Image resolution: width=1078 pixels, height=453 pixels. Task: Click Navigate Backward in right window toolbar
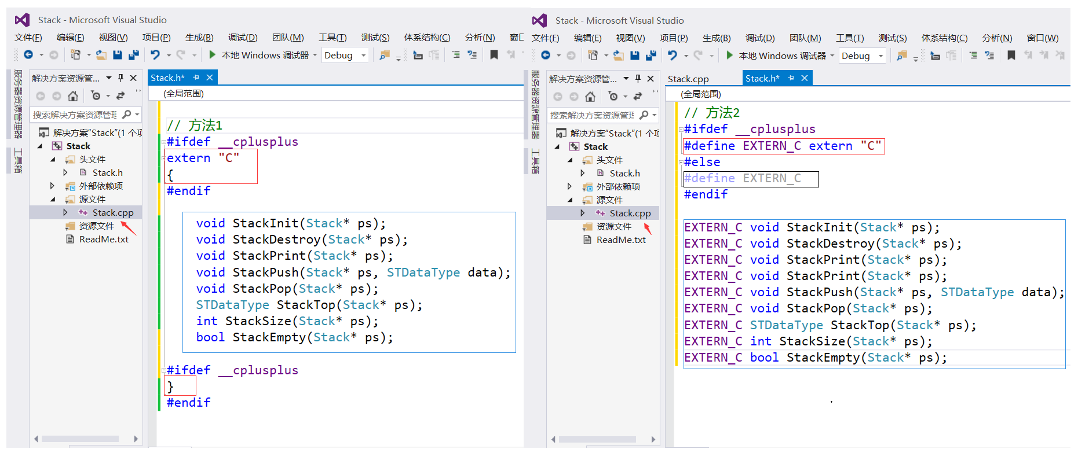[x=545, y=55]
